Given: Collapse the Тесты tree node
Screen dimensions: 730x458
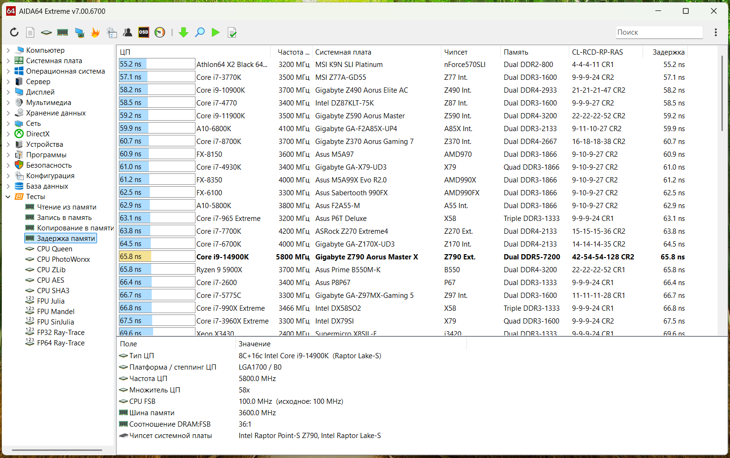Looking at the screenshot, I should pos(8,197).
